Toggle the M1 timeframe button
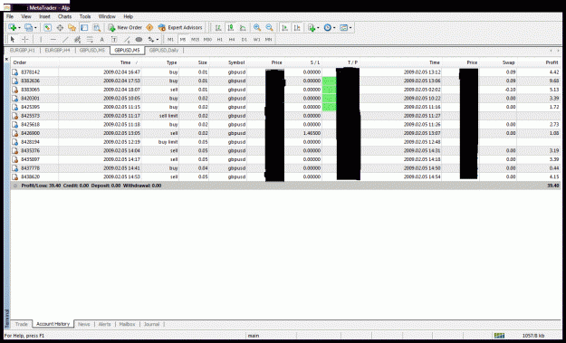Viewport: 566px width, 343px height. 171,39
